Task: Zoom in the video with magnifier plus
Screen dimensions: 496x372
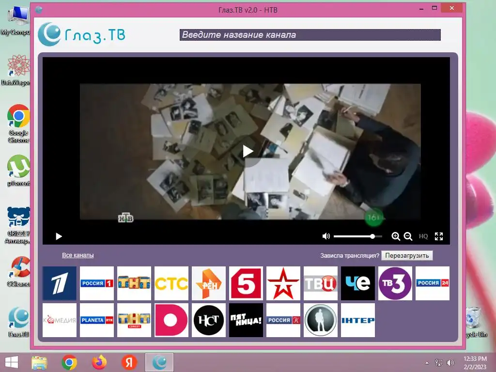Action: [x=396, y=236]
